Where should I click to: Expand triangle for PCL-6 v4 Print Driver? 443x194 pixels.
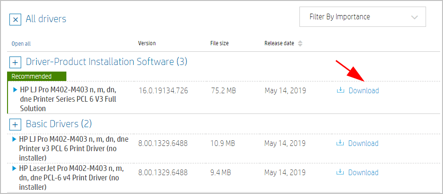(x=15, y=168)
